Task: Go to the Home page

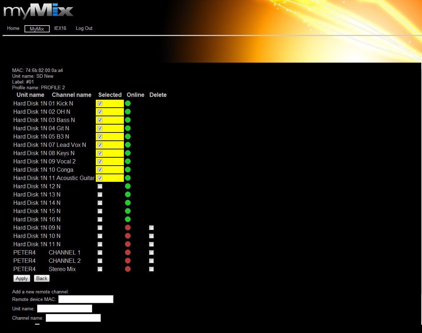Action: tap(13, 28)
